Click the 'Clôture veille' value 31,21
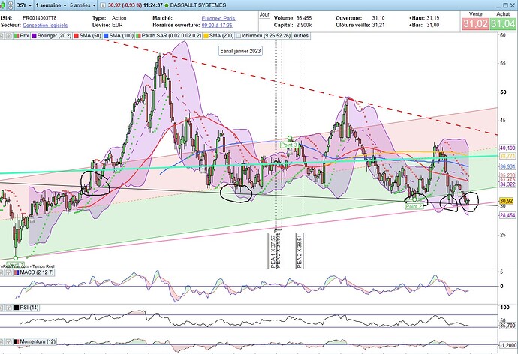This screenshot has height=354, width=518. (x=378, y=25)
